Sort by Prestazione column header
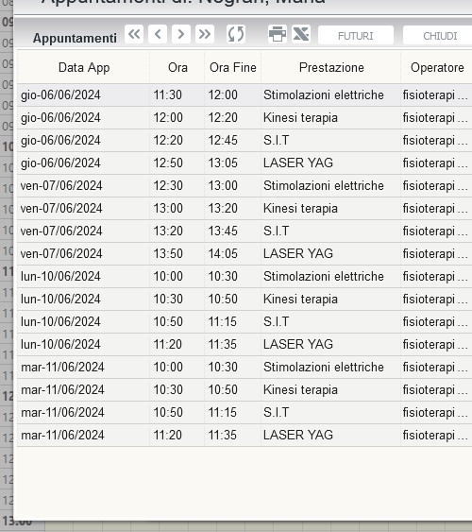 tap(331, 67)
